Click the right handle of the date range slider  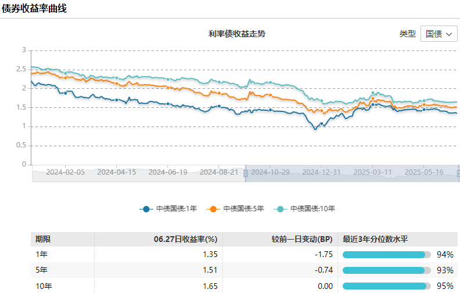[458, 173]
